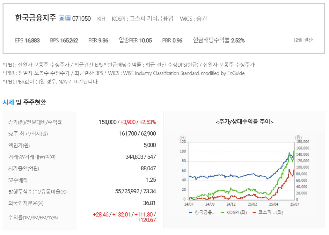
Task: Click the PER footnote explanation line
Action: pos(128,65)
